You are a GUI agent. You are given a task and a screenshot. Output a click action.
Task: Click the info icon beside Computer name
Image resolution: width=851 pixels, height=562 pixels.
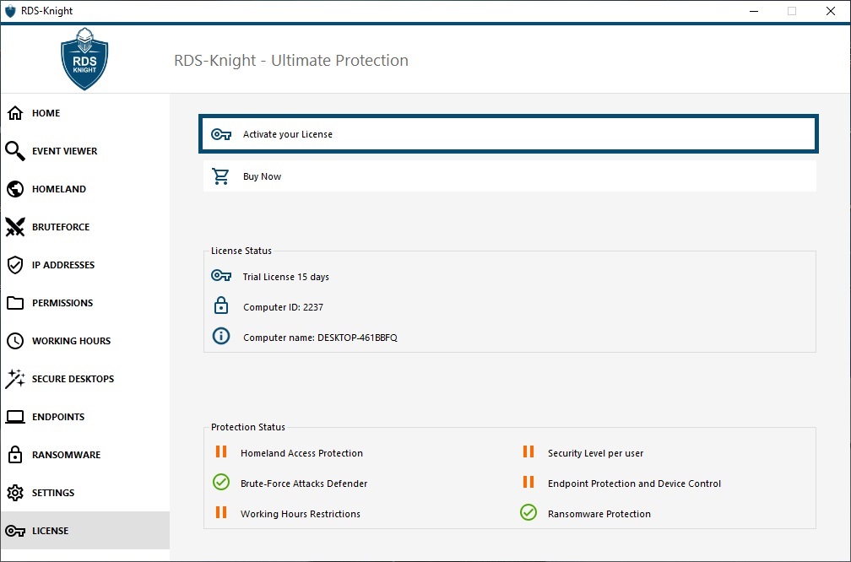pyautogui.click(x=221, y=337)
